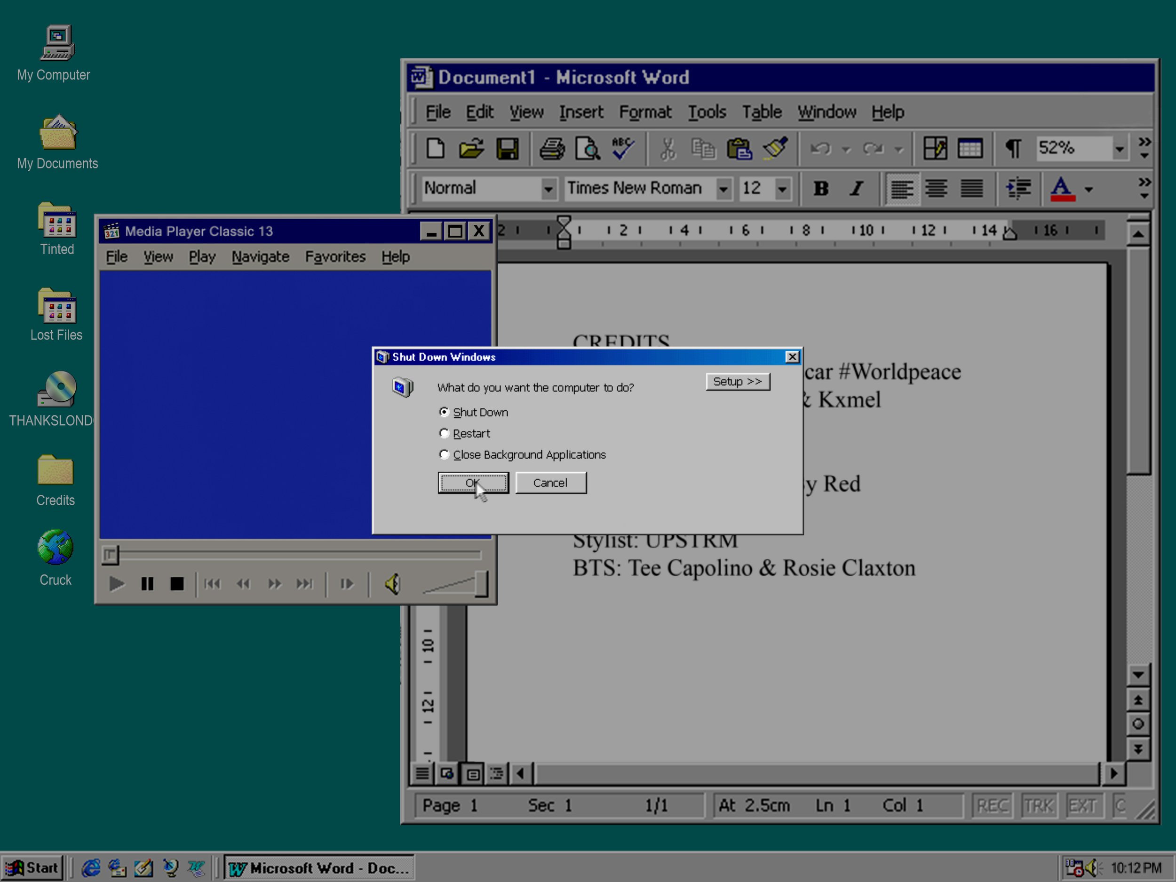Click the Undo arrow in Word toolbar

click(x=820, y=148)
